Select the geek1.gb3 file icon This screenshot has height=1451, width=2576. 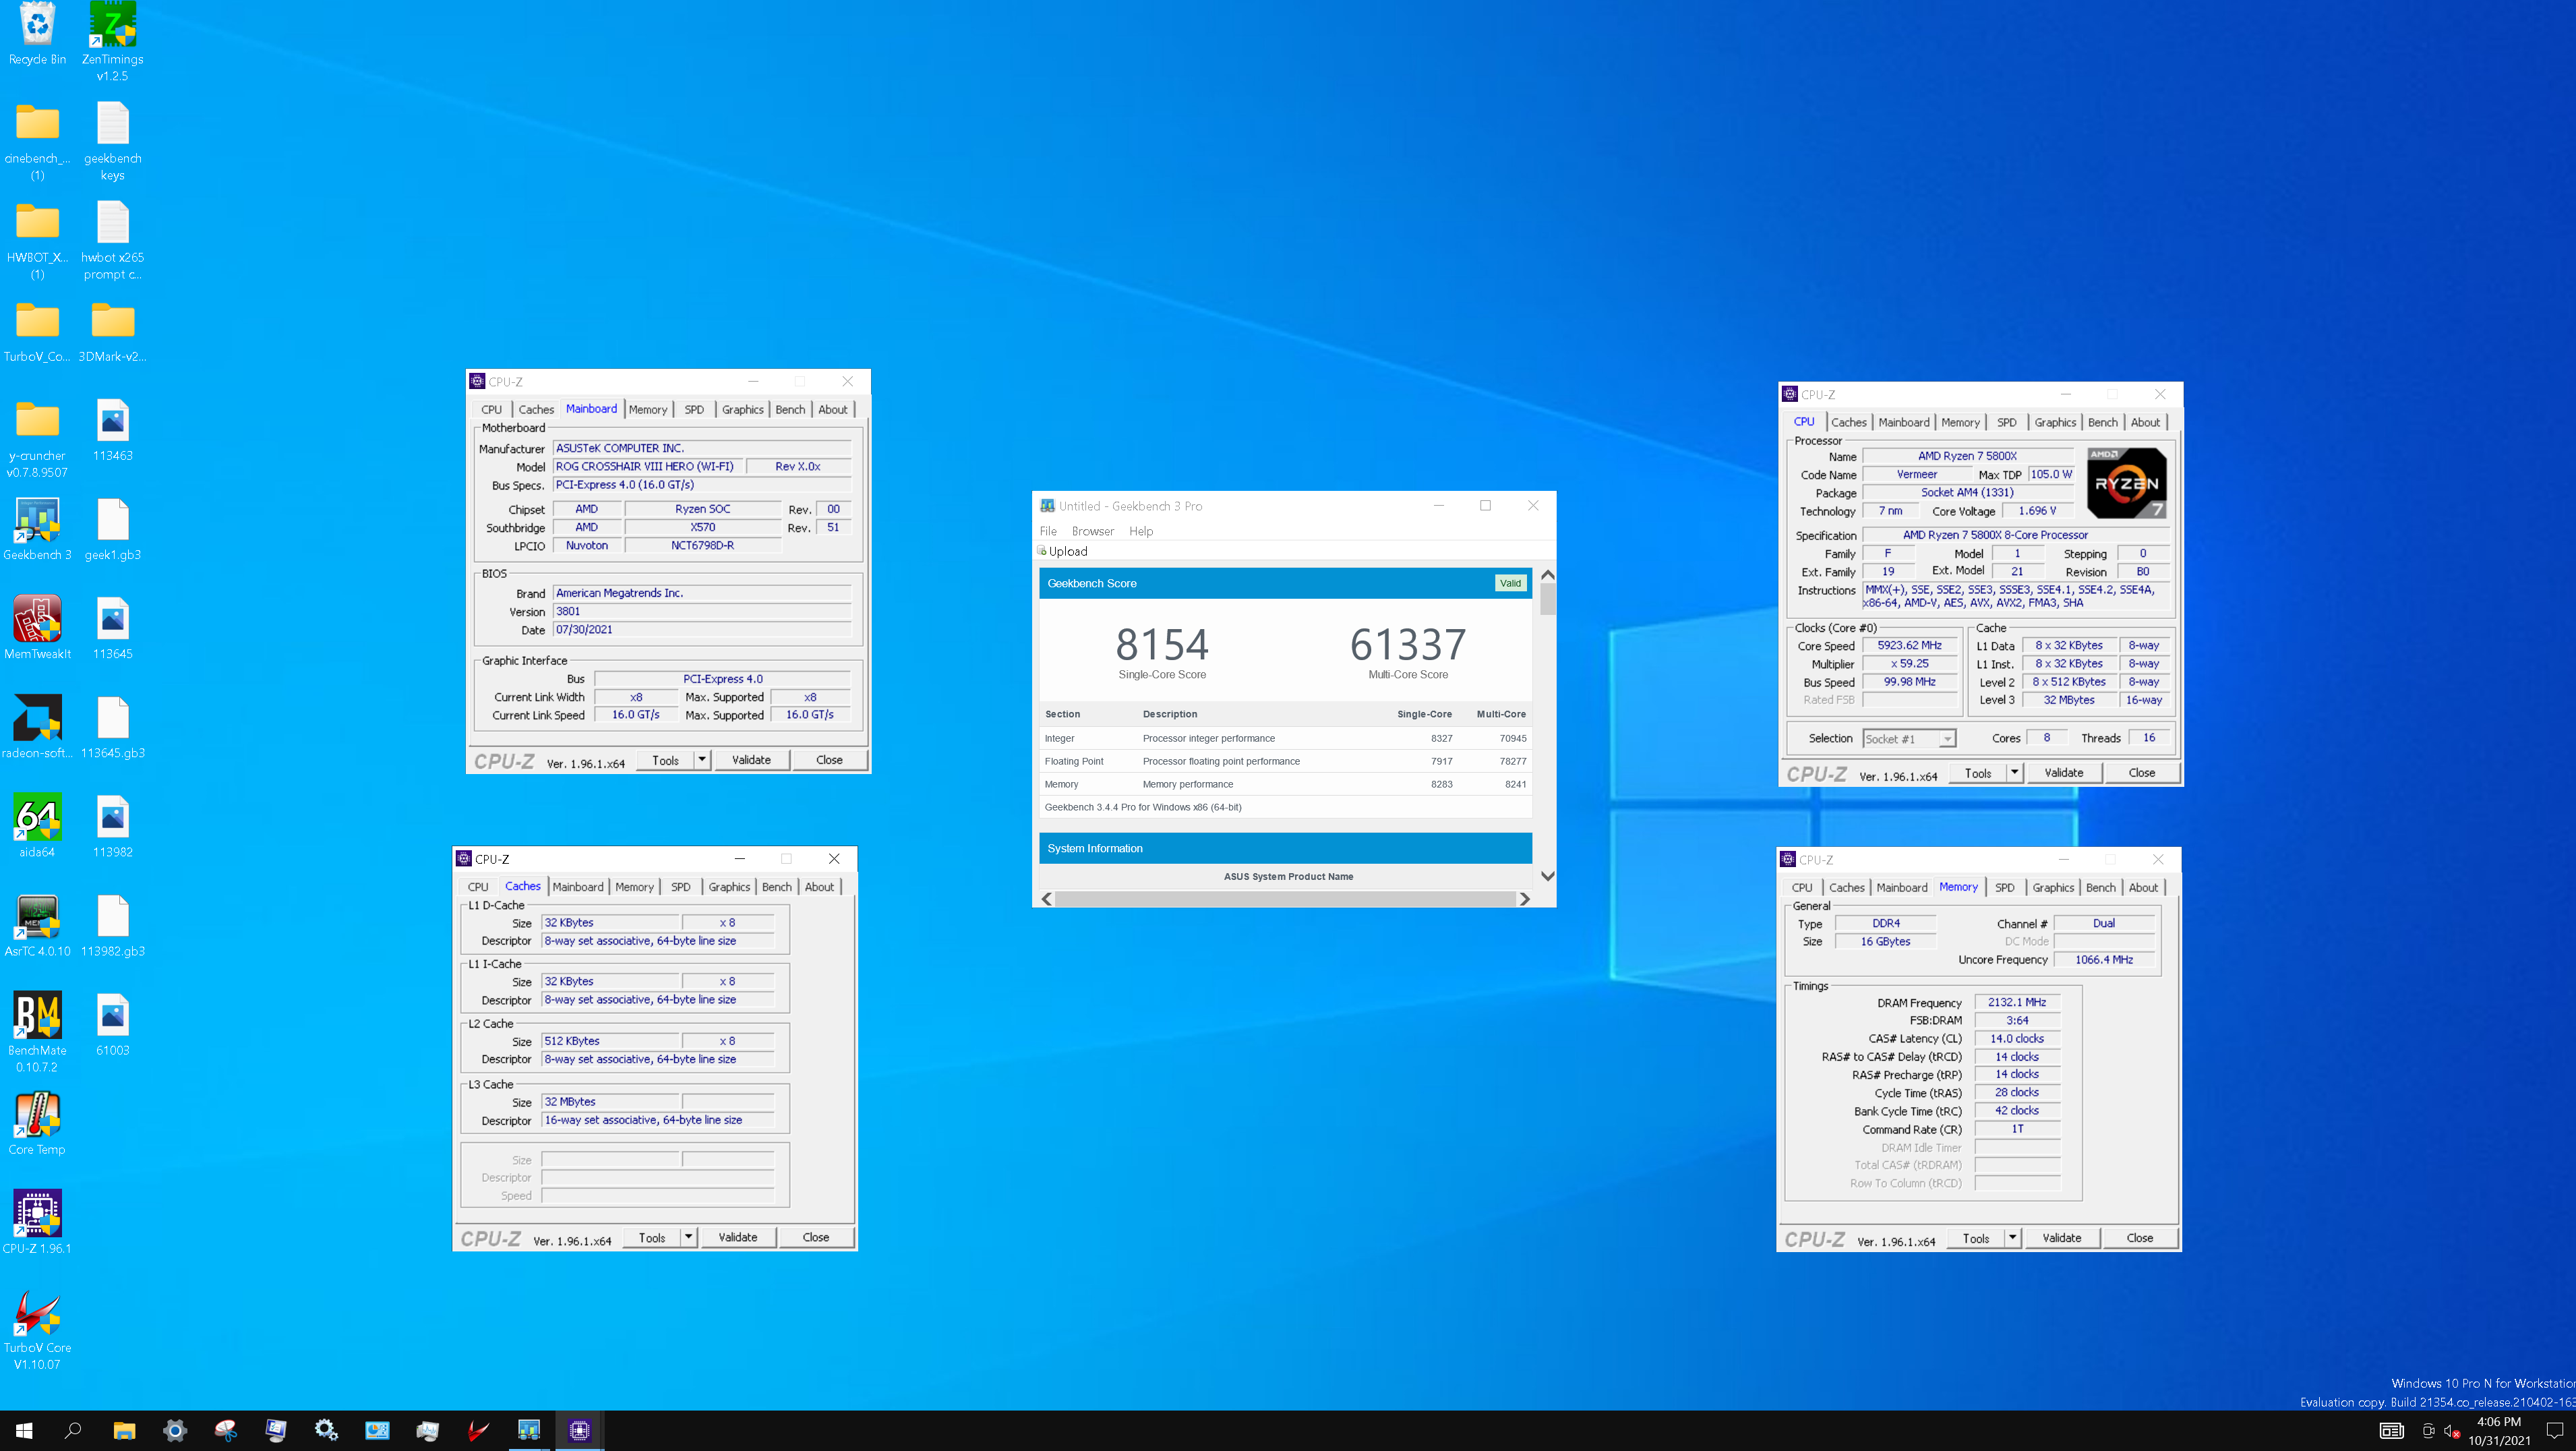pos(112,529)
